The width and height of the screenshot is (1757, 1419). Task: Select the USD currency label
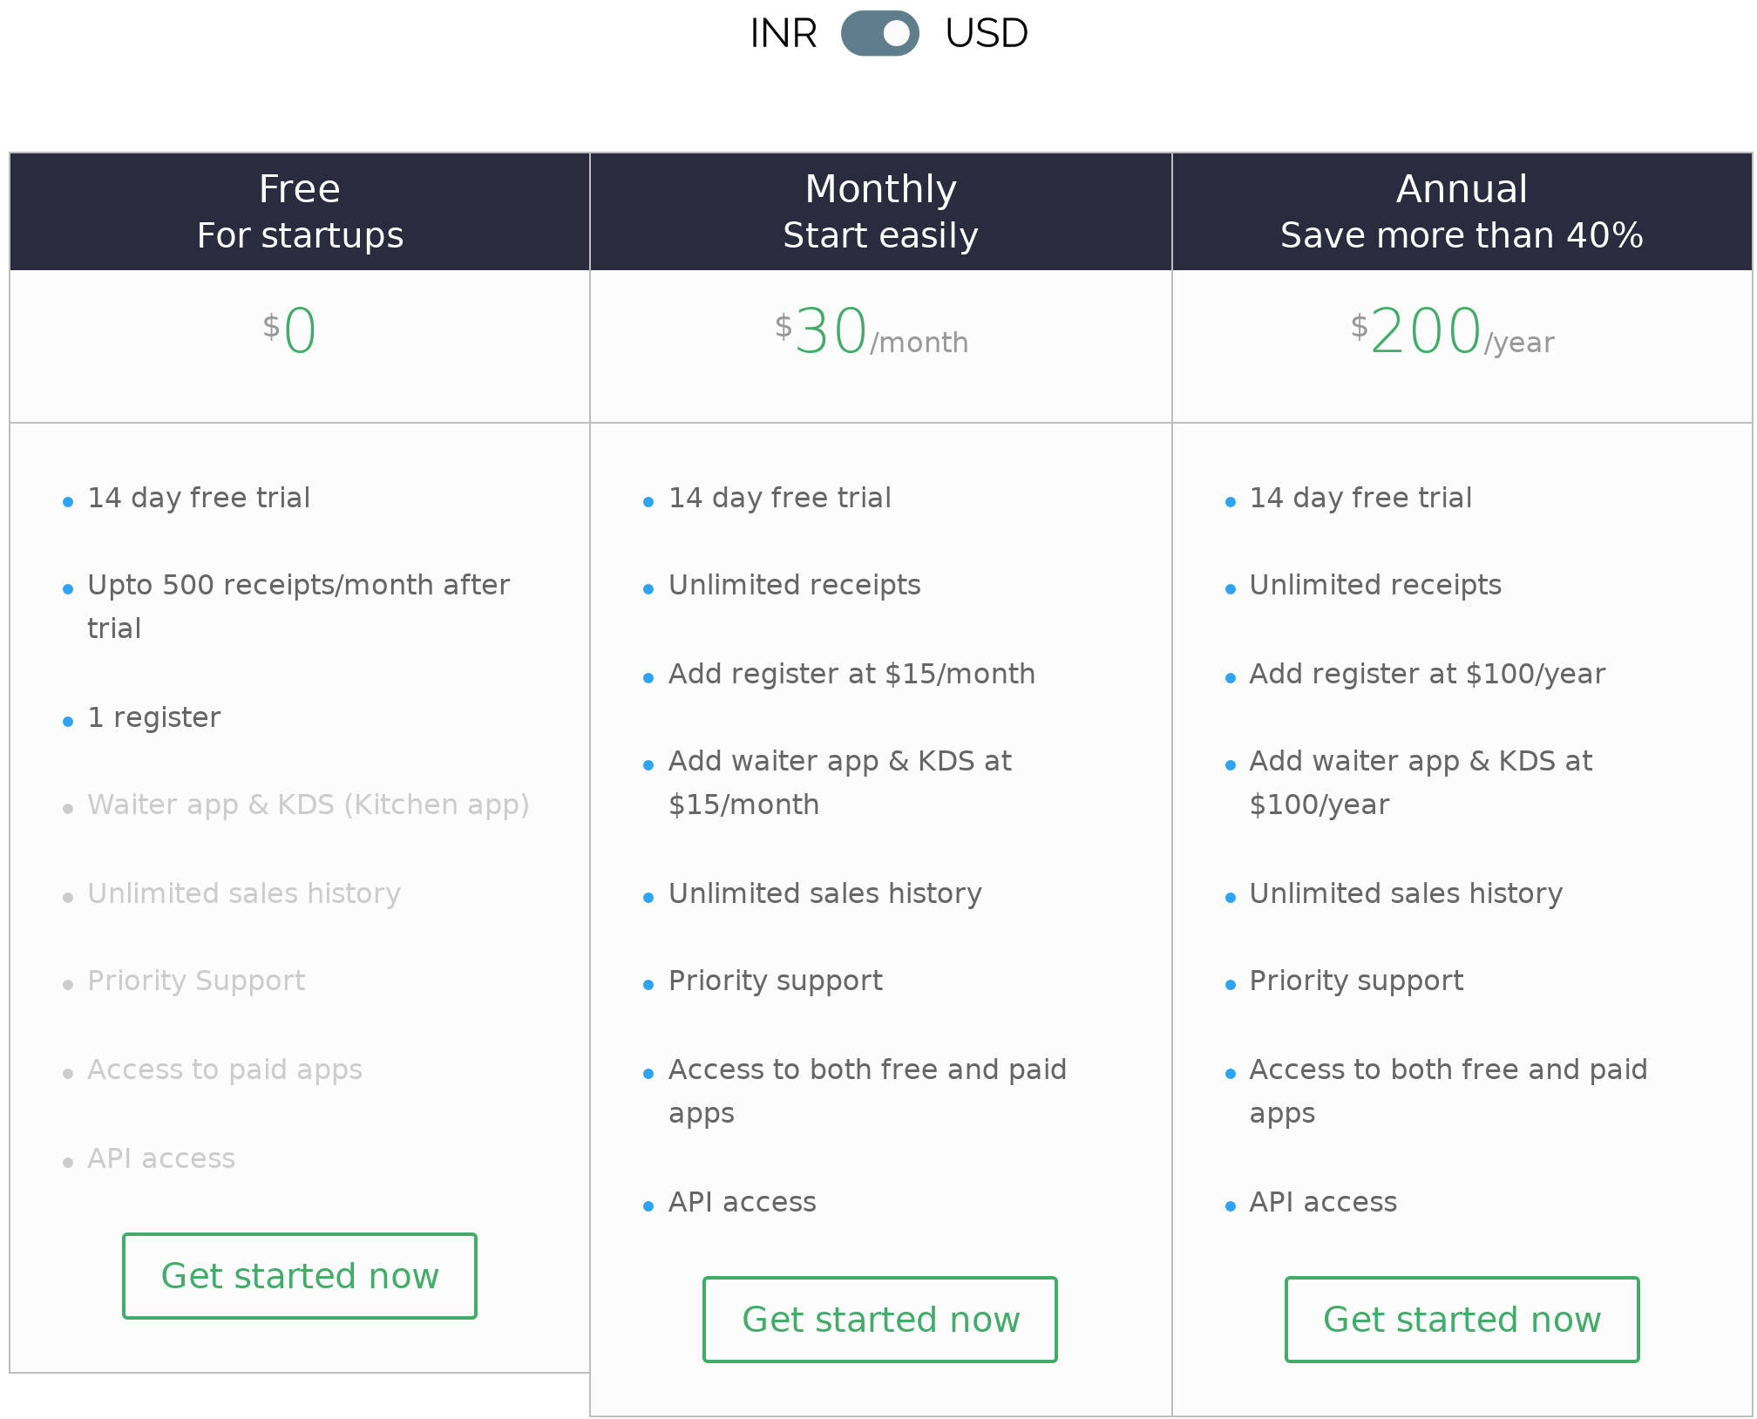(986, 34)
